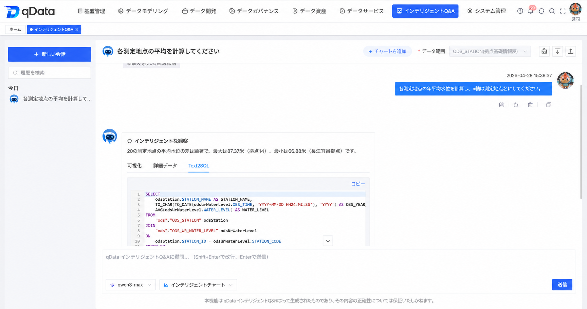587x309 pixels.
Task: Open データガバナンス menu
Action: [x=254, y=11]
